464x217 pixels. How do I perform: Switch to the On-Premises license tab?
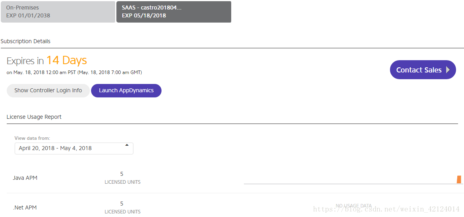tap(58, 12)
